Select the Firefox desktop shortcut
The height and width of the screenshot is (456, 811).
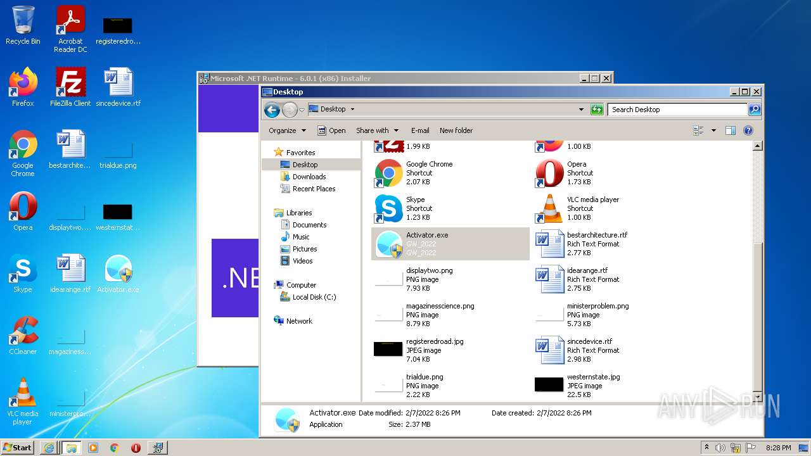click(x=23, y=87)
